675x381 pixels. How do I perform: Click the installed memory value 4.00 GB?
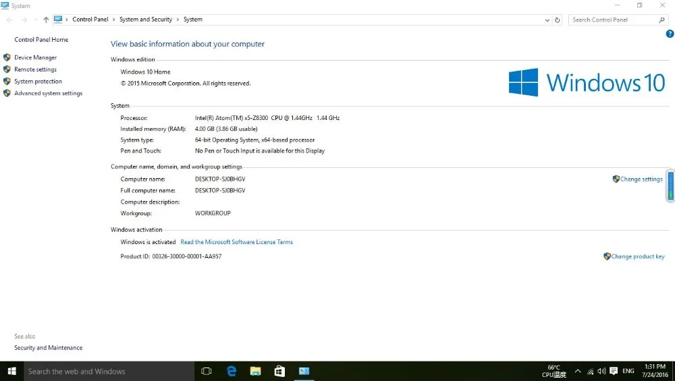pos(226,129)
